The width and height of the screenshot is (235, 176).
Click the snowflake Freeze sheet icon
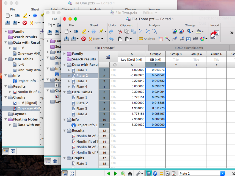click(94, 31)
